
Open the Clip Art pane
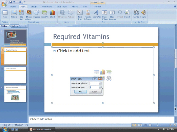(x=21, y=15)
